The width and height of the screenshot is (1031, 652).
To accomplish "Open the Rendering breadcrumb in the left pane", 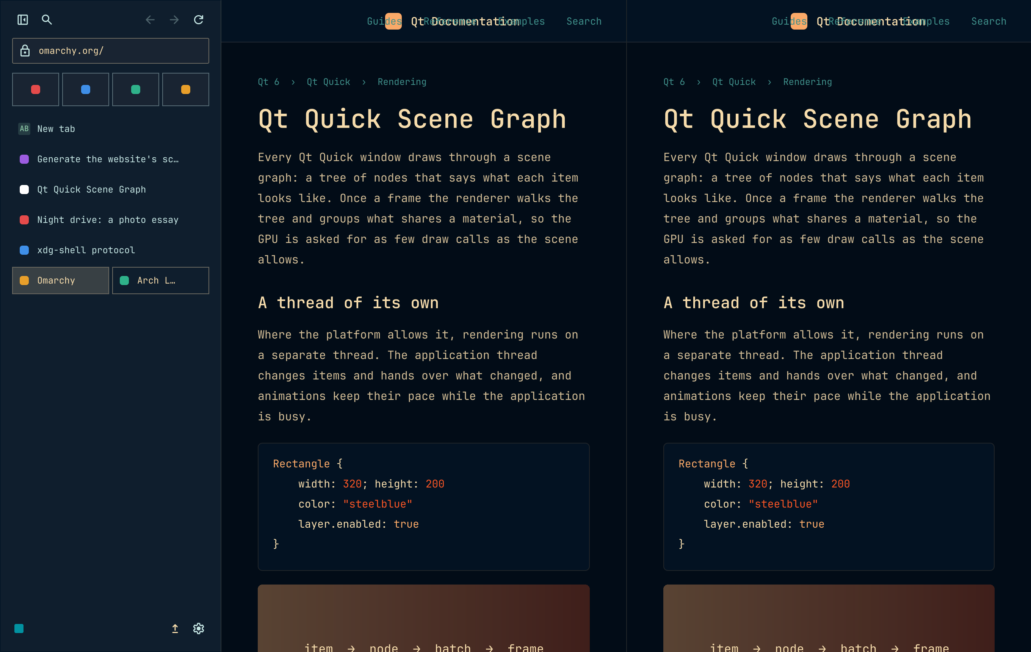I will [402, 82].
